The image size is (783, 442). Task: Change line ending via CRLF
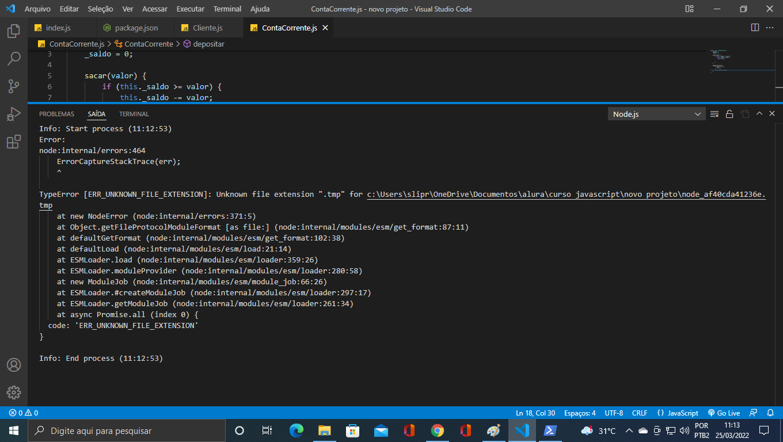coord(640,413)
